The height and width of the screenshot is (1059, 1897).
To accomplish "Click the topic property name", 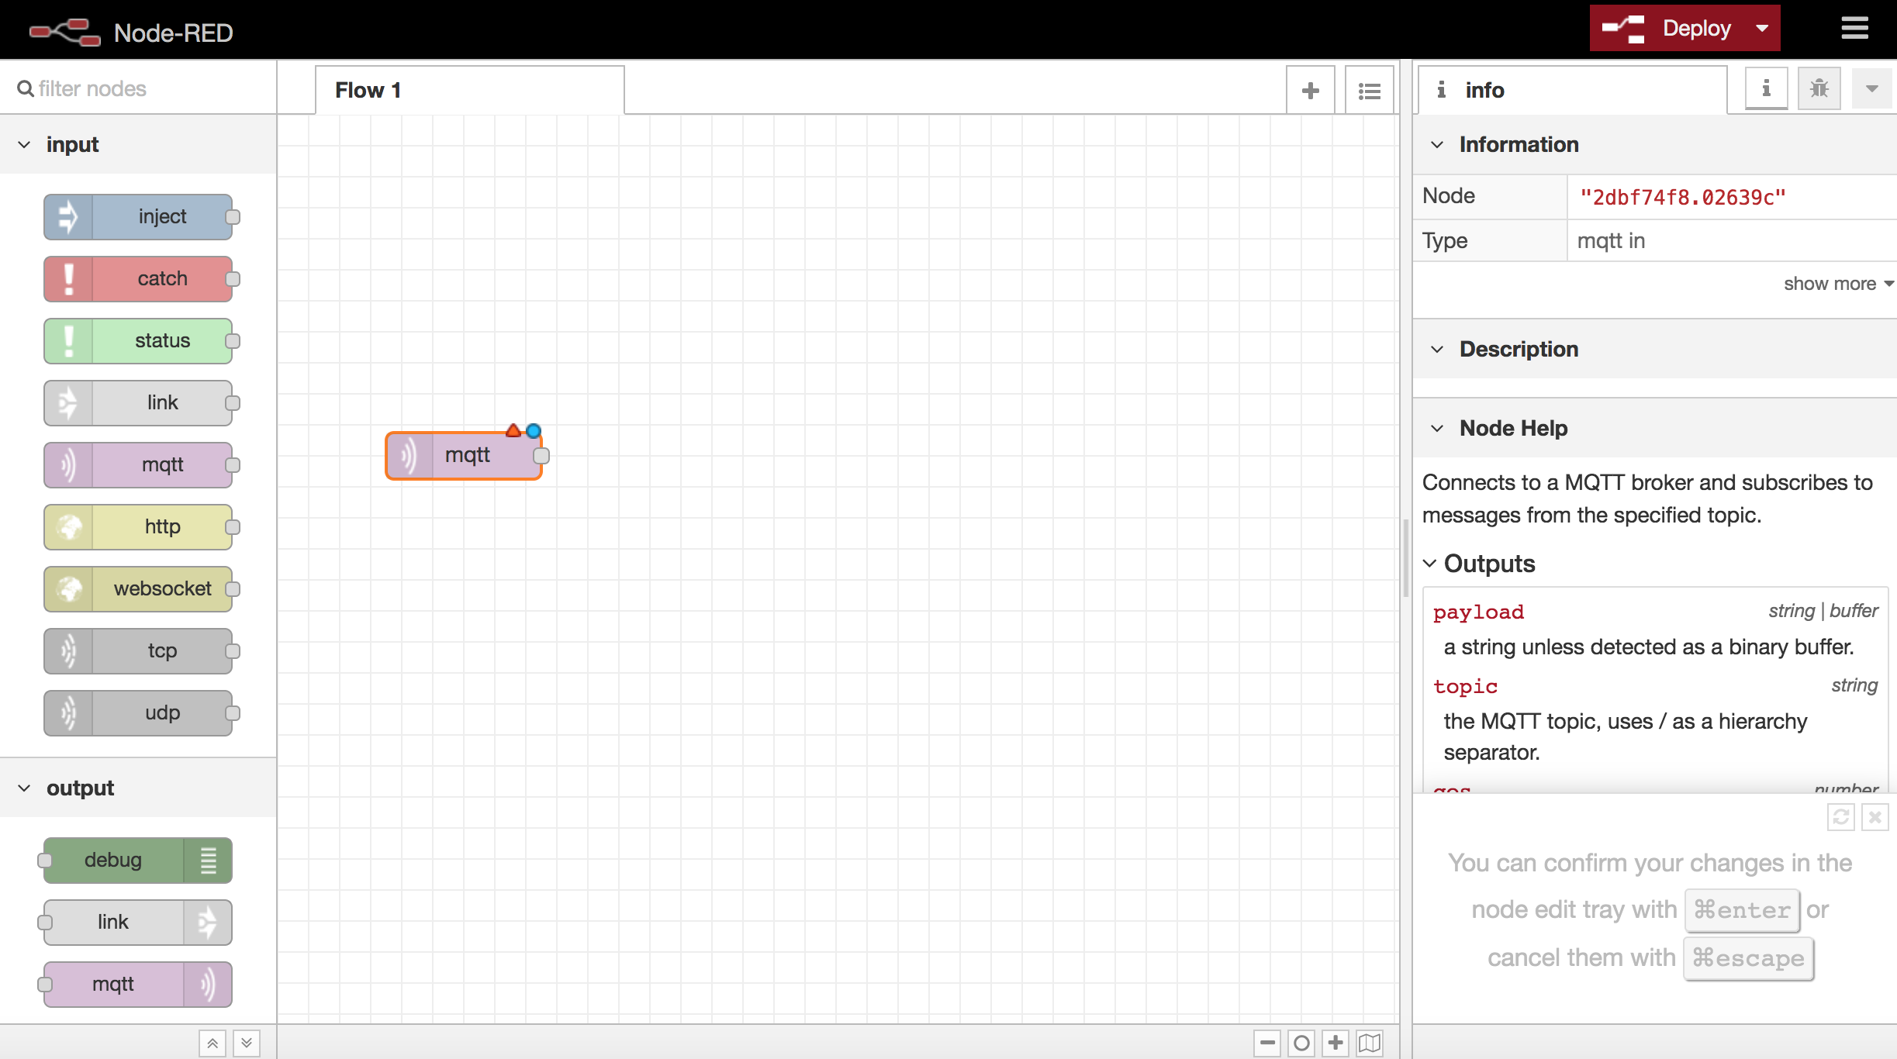I will [1465, 686].
